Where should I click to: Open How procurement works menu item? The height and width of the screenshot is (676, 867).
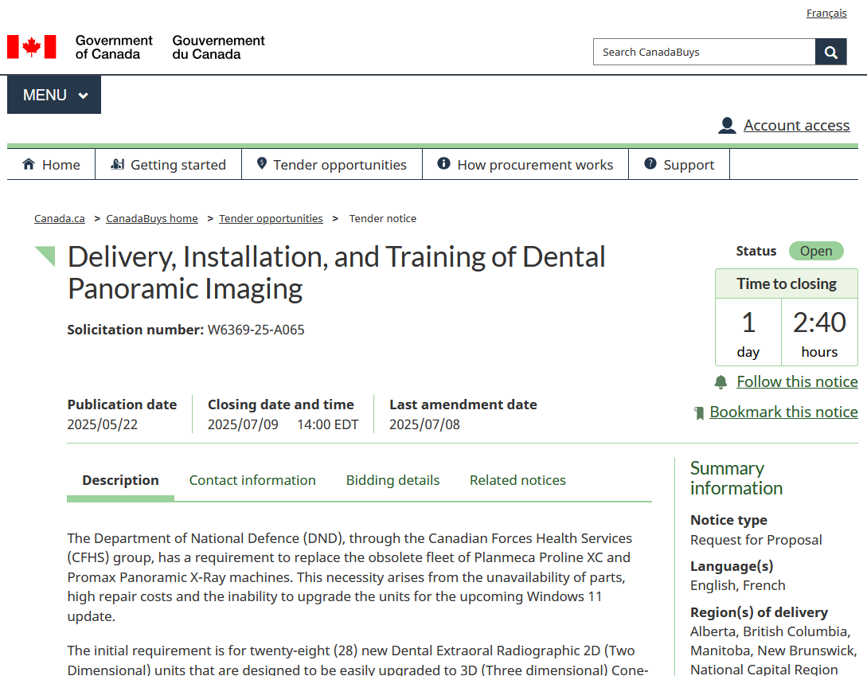point(525,164)
